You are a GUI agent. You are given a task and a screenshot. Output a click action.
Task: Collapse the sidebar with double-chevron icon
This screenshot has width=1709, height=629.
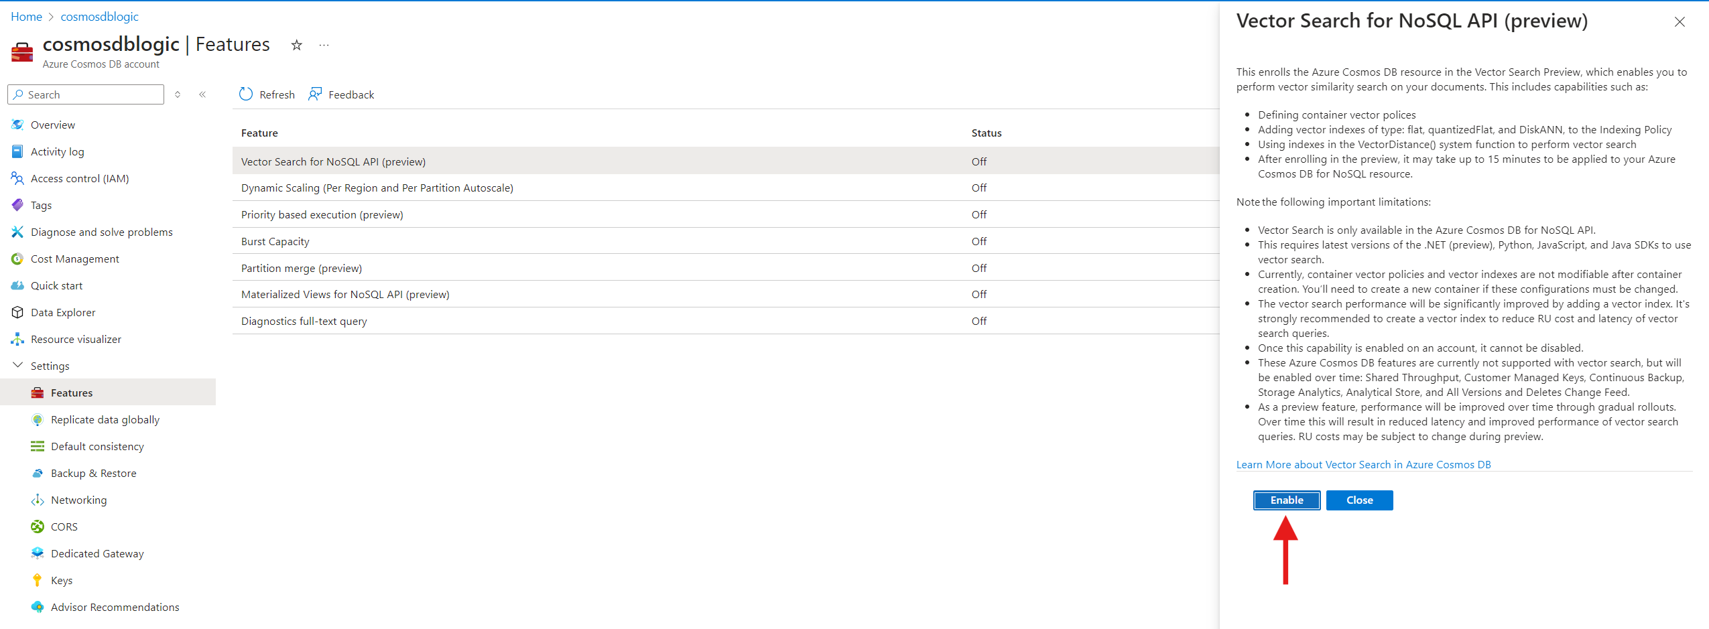[202, 94]
